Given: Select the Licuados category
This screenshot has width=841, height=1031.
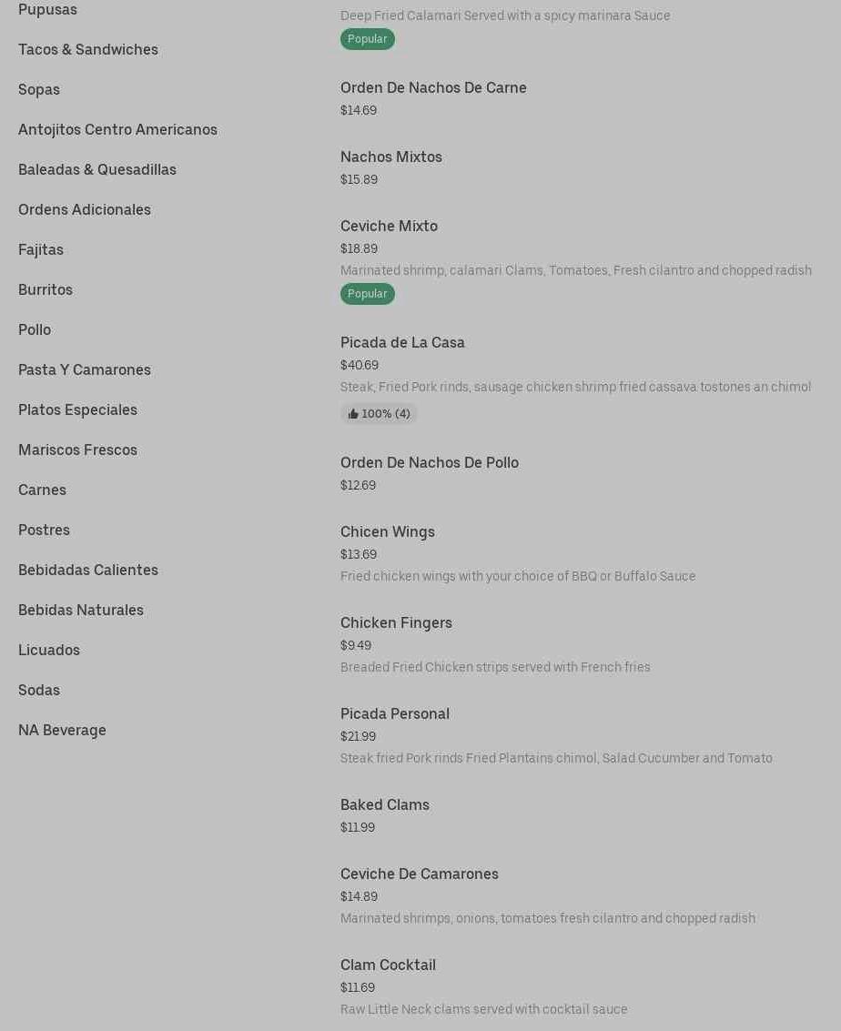Looking at the screenshot, I should [x=49, y=650].
